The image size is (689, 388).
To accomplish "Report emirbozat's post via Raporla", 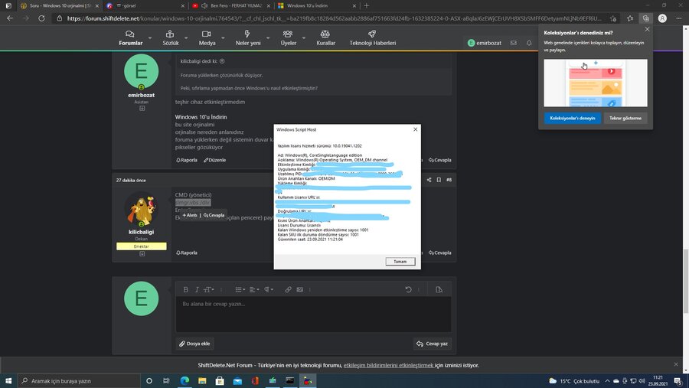I will click(187, 160).
